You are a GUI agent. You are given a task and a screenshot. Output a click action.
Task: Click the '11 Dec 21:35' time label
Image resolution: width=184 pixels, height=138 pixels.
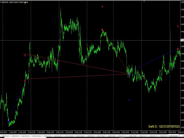32,132
